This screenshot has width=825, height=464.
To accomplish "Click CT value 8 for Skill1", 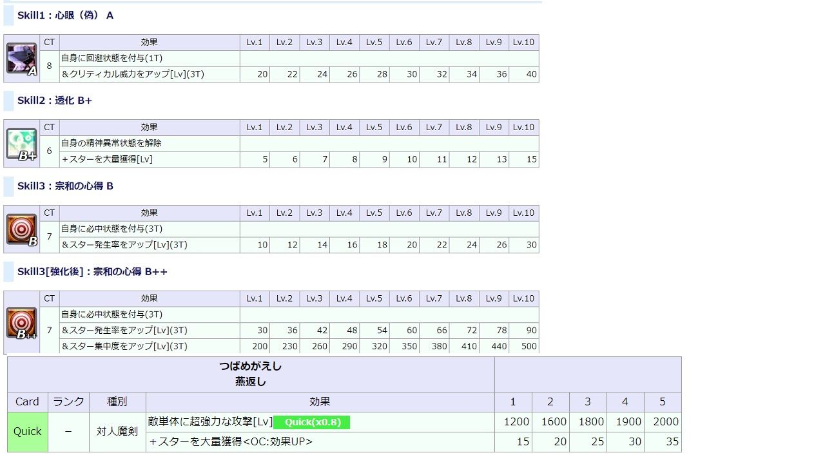I will 49,66.
